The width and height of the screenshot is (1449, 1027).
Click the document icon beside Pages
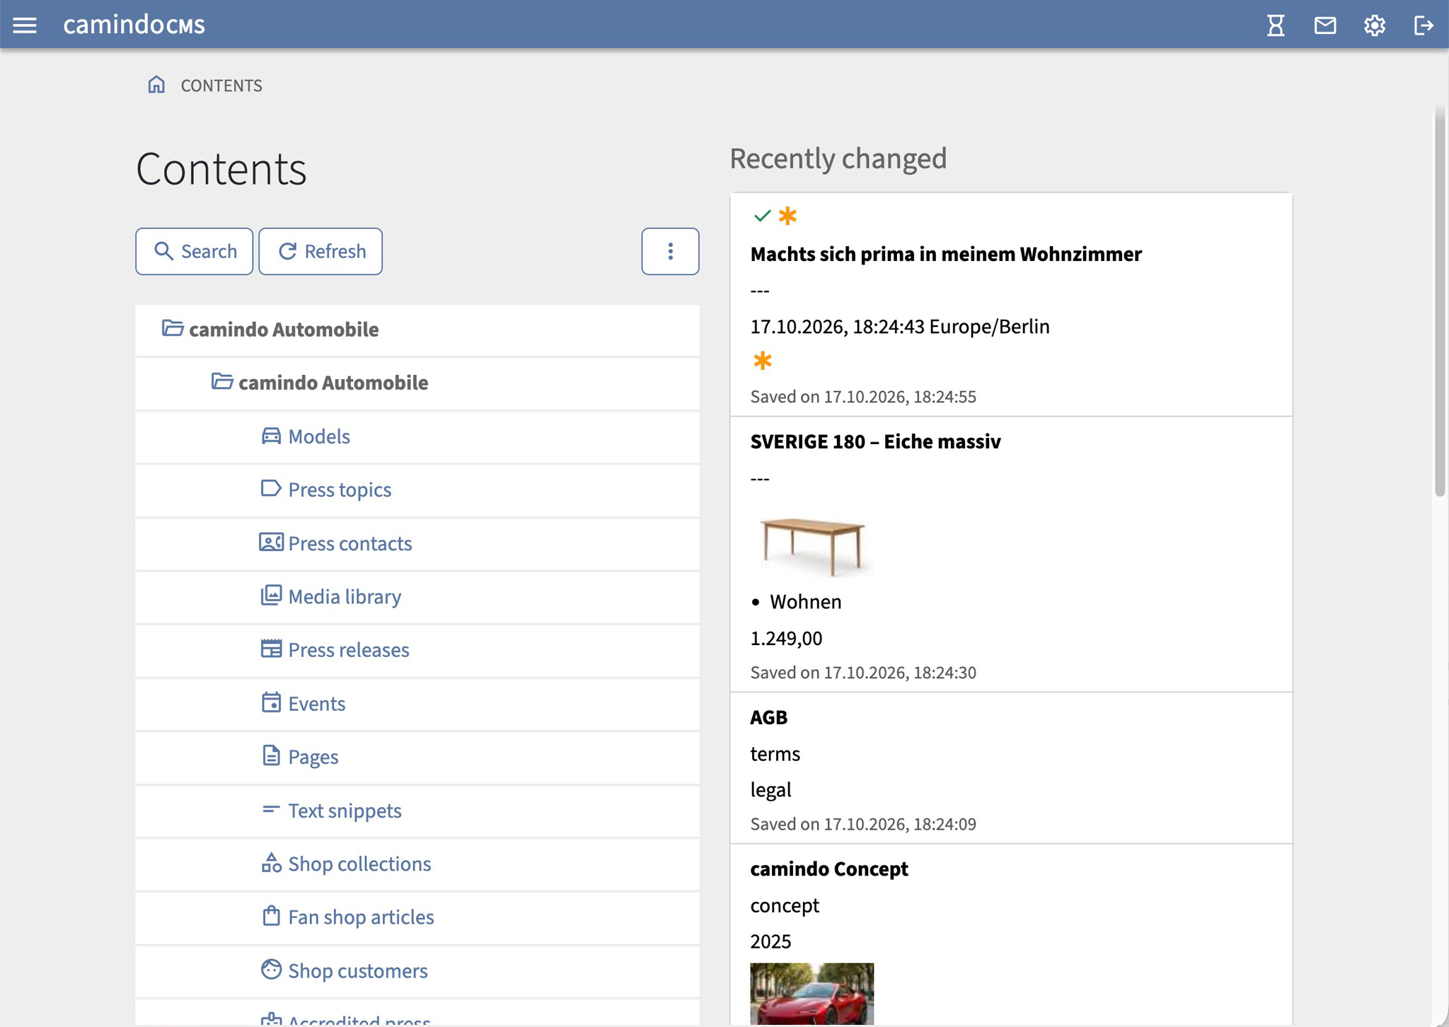click(x=271, y=755)
